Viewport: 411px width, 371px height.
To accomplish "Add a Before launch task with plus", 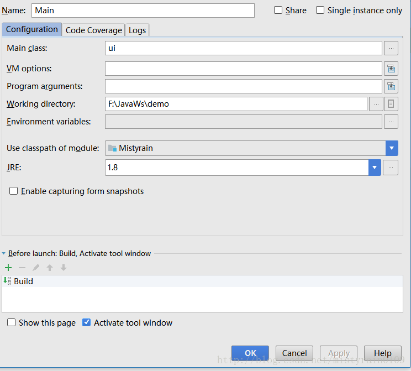I will [8, 268].
